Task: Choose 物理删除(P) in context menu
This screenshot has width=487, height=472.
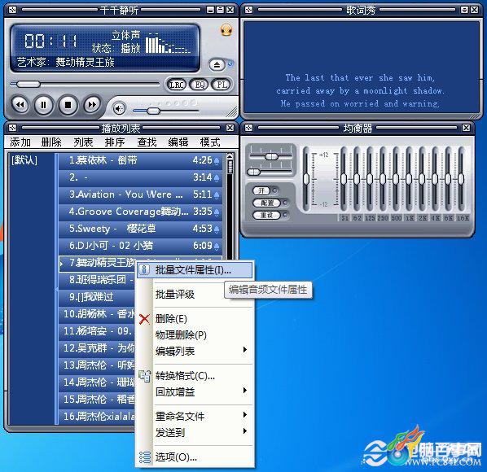Action: [x=195, y=334]
